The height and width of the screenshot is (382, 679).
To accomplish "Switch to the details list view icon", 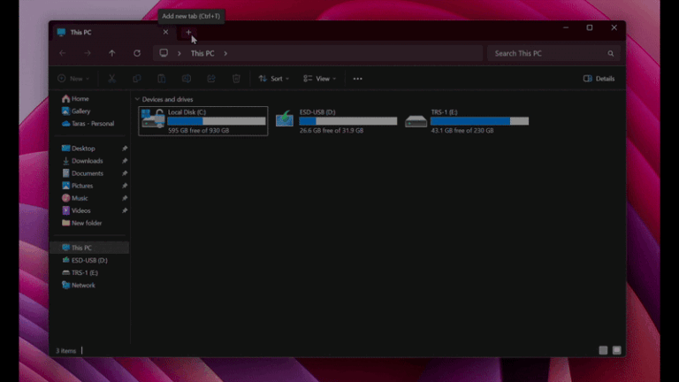I will click(x=603, y=350).
